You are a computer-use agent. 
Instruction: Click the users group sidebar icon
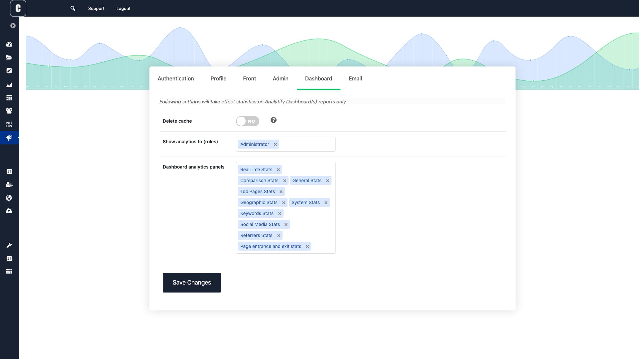point(9,110)
